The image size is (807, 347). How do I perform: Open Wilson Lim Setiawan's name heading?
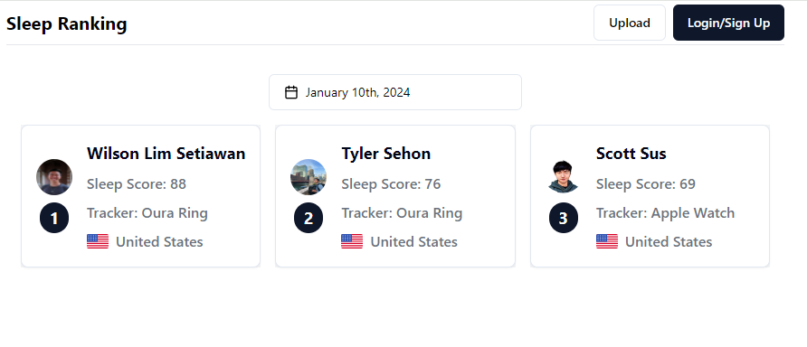(x=166, y=154)
